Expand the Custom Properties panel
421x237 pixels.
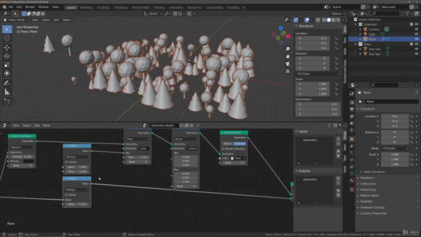coord(373,213)
